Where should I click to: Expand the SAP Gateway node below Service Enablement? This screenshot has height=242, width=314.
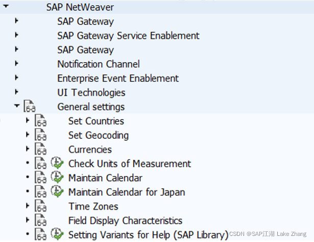[17, 49]
